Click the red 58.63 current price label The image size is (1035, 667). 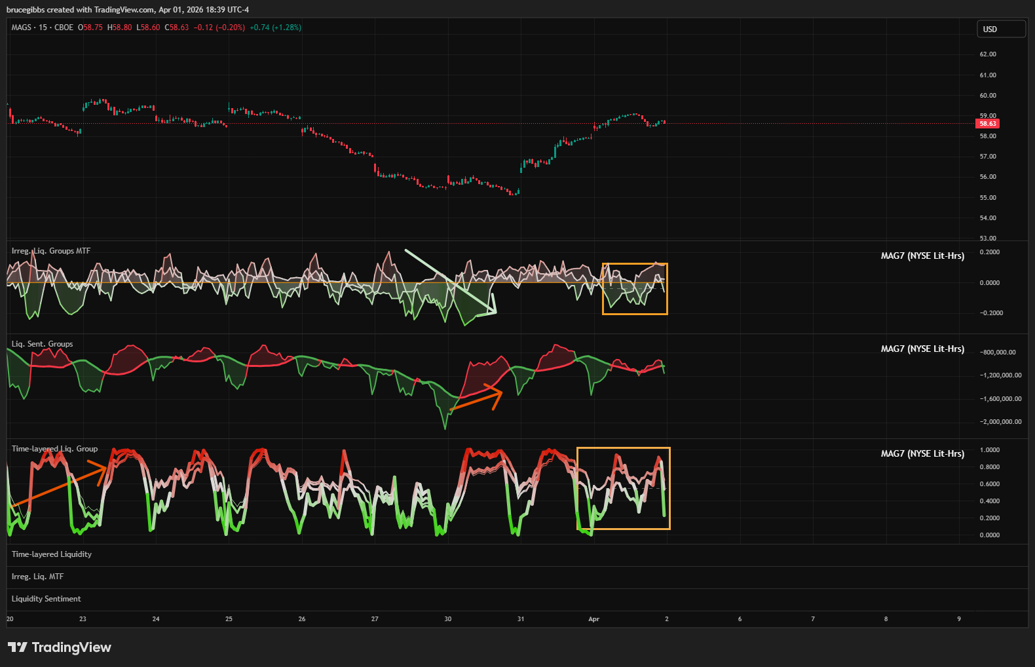[988, 124]
